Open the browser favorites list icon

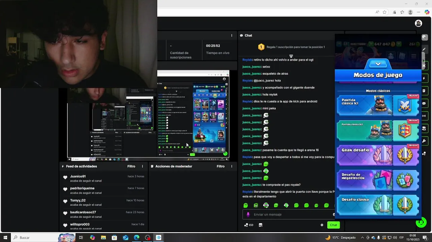402,12
